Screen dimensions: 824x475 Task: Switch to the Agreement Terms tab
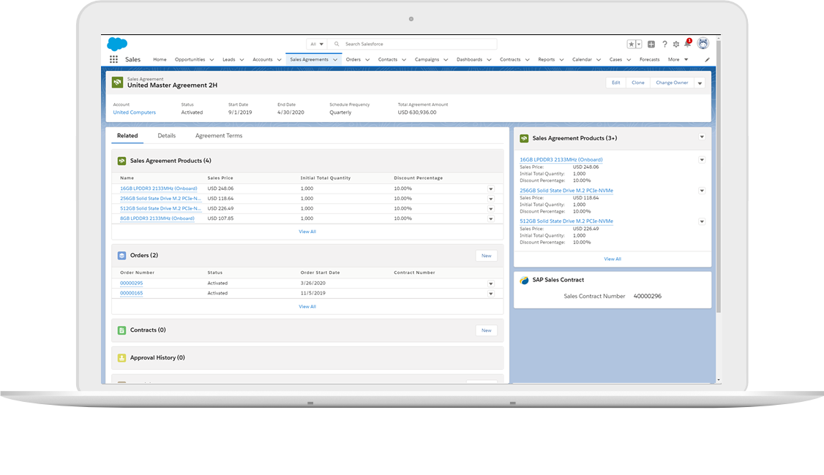point(219,135)
